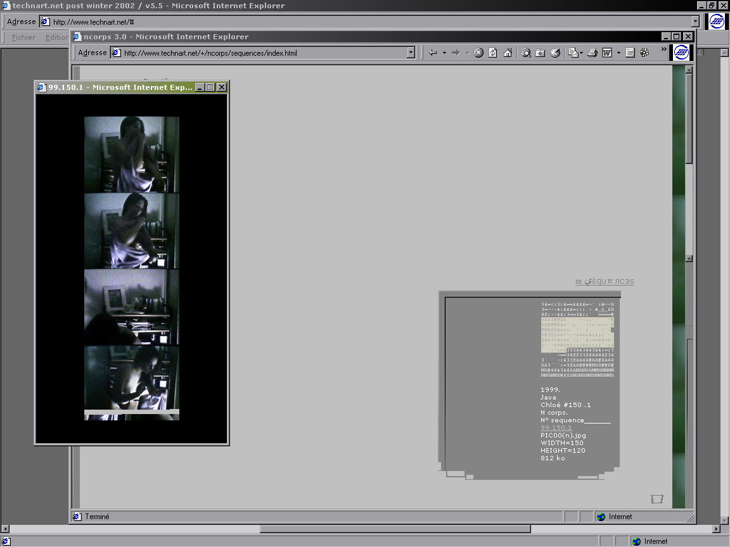
Task: Maximize the ncorps 3.0 window
Action: (677, 36)
